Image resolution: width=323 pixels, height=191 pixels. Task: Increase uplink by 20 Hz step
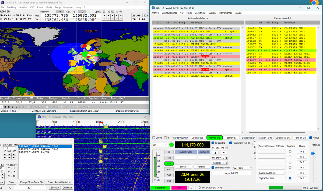pyautogui.click(x=104, y=15)
